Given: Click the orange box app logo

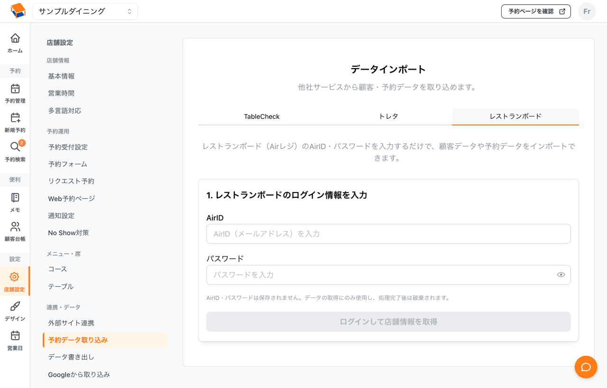Looking at the screenshot, I should 18,11.
